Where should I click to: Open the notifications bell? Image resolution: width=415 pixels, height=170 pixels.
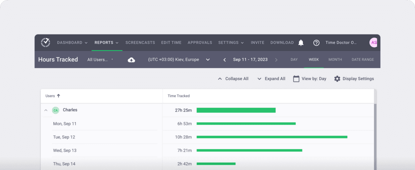click(301, 42)
